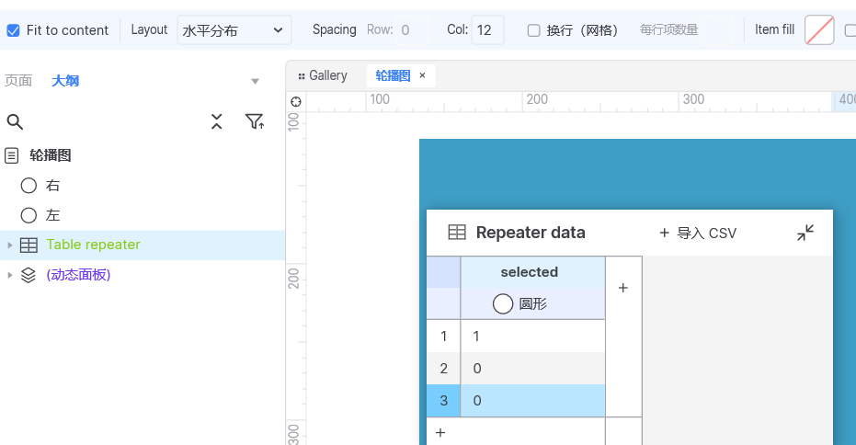856x445 pixels.
Task: Add a new column to repeater data
Action: (622, 288)
